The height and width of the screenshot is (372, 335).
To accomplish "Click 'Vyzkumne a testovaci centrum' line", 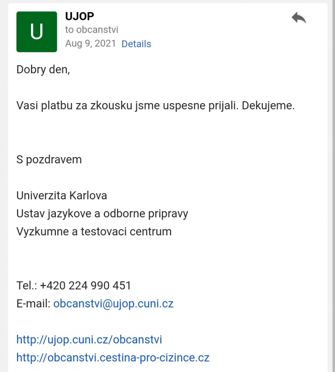I will pos(94,231).
